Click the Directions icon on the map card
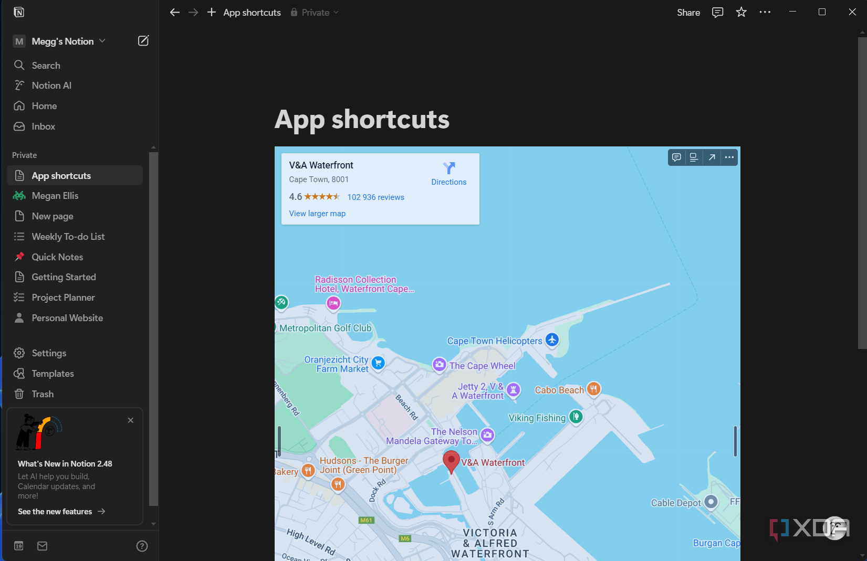This screenshot has height=561, width=867. click(449, 168)
